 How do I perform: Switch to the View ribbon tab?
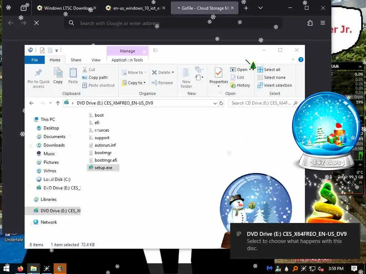(x=96, y=60)
